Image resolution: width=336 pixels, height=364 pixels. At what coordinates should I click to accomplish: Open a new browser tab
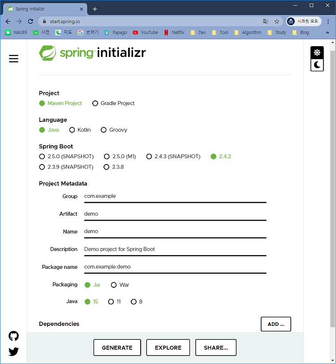coord(95,9)
